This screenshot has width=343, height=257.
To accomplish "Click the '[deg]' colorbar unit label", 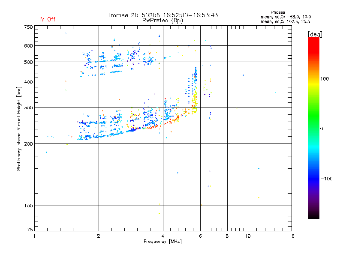I will pyautogui.click(x=315, y=34).
